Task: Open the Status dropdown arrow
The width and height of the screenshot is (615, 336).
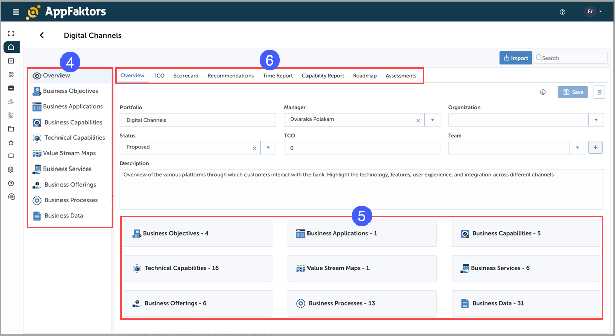Action: (268, 148)
